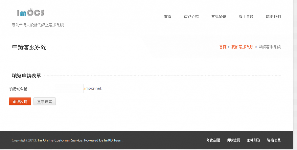
Task: Open the 聯絡表單 footer link
Action: point(274,140)
